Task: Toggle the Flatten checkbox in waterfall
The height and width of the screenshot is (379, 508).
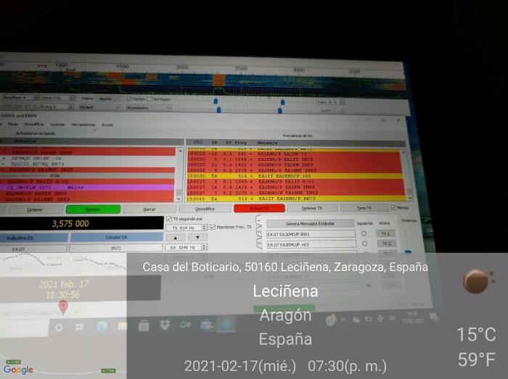Action: tap(129, 99)
